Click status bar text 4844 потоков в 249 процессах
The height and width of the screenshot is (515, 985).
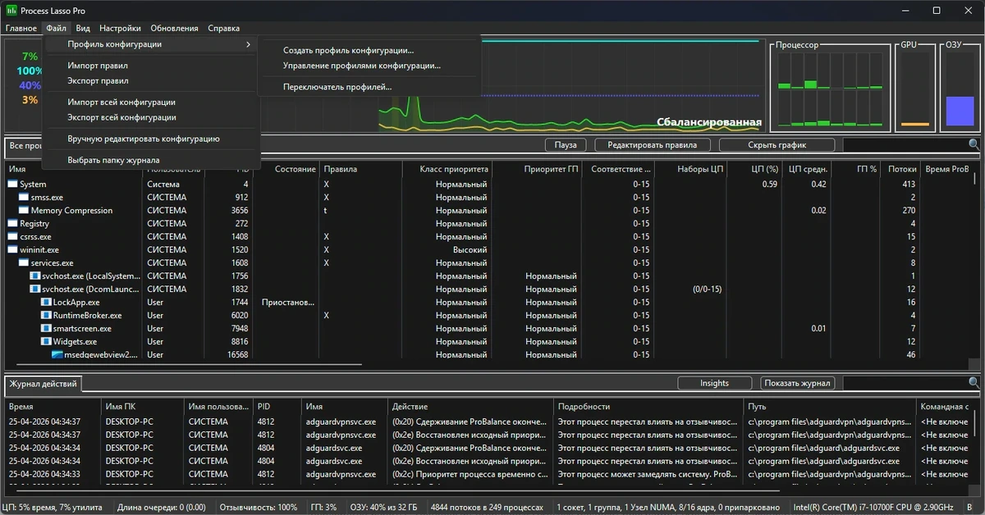coord(487,508)
